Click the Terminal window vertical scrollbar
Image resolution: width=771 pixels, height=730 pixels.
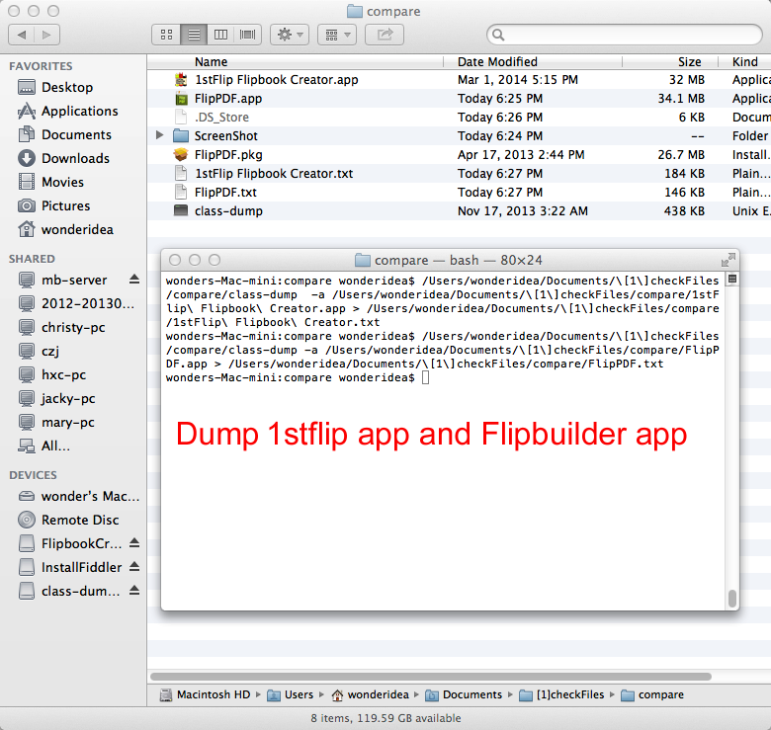[732, 598]
